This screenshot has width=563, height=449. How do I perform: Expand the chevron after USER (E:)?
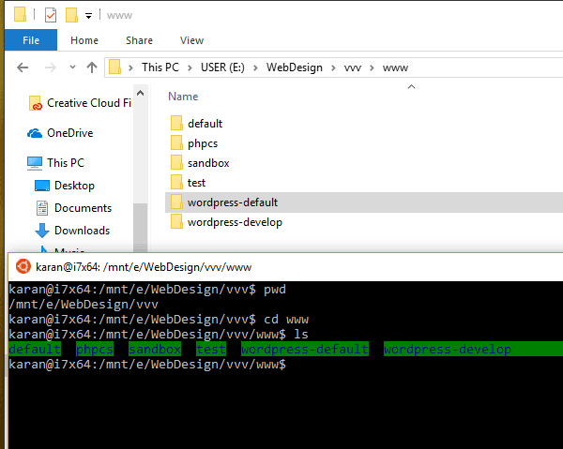255,67
